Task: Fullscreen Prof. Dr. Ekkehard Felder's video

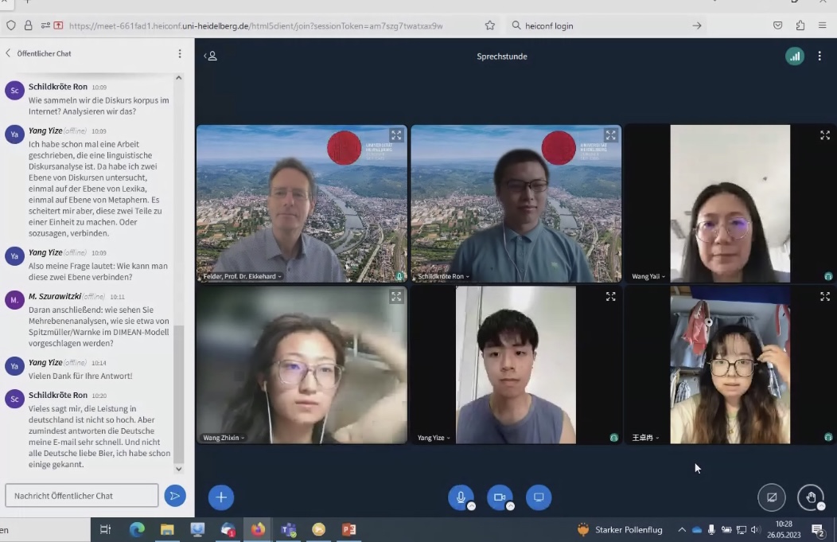Action: [396, 135]
